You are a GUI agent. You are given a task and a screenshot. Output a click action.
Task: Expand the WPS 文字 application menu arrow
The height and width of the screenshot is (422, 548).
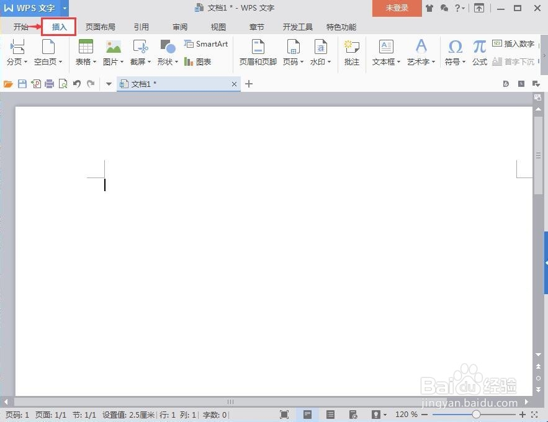(65, 8)
